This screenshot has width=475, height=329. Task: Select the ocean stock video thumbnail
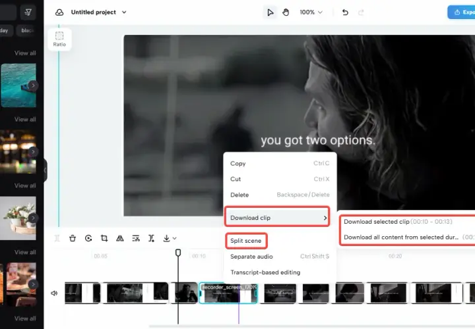click(18, 86)
